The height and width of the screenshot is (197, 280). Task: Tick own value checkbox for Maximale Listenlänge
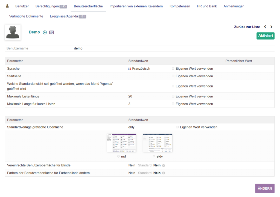click(173, 96)
